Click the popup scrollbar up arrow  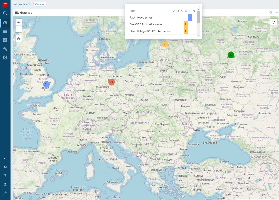pos(198,9)
